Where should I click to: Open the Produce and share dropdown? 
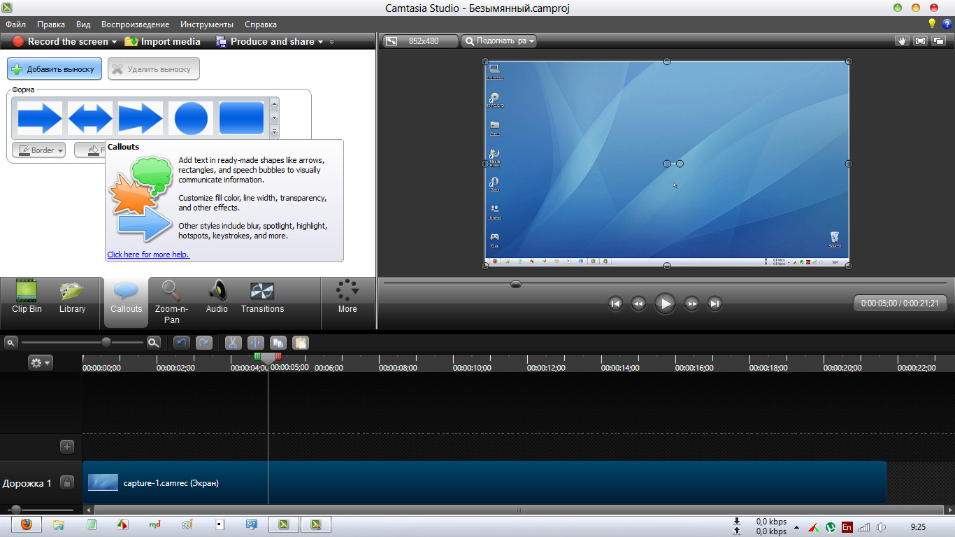click(x=320, y=42)
